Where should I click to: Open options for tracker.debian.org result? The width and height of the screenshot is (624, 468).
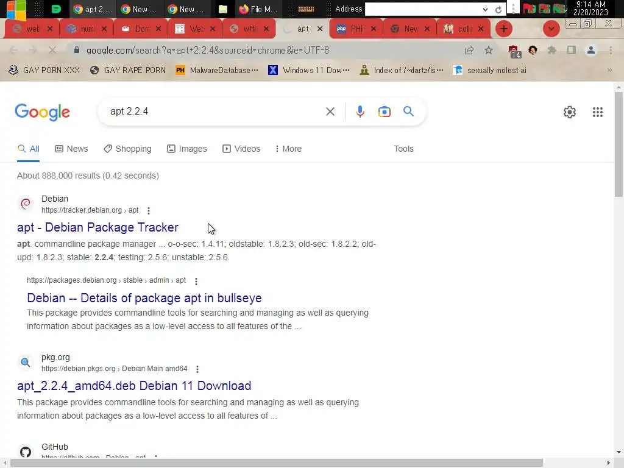[x=149, y=210]
